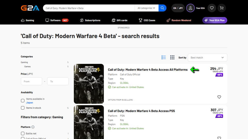The height and width of the screenshot is (139, 248).
Task: Open the All categories dropdown
Action: click(x=146, y=8)
